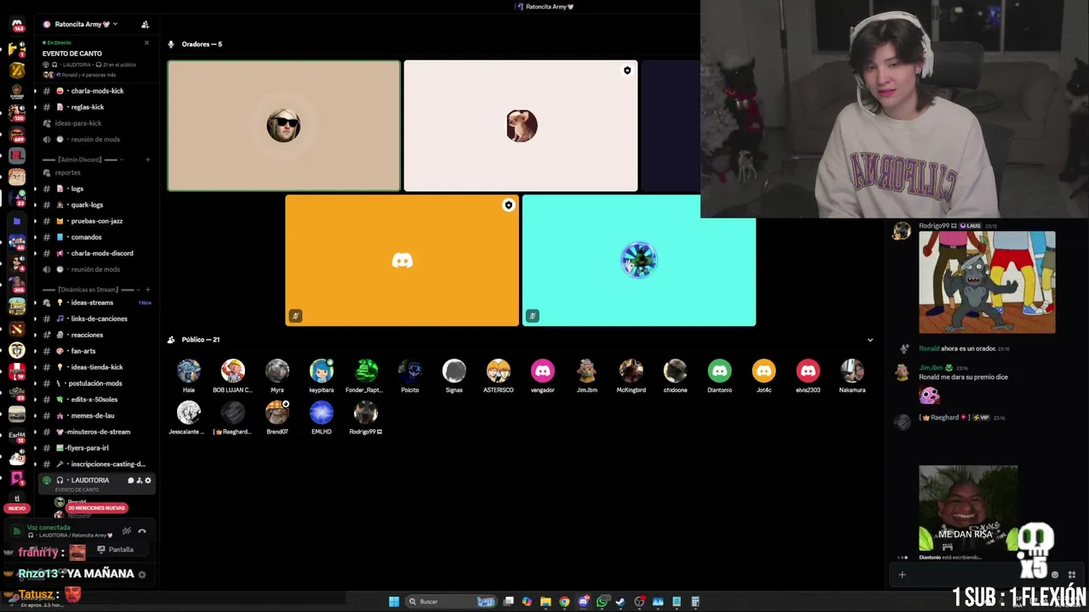Open the reportes channel

[x=96, y=173]
